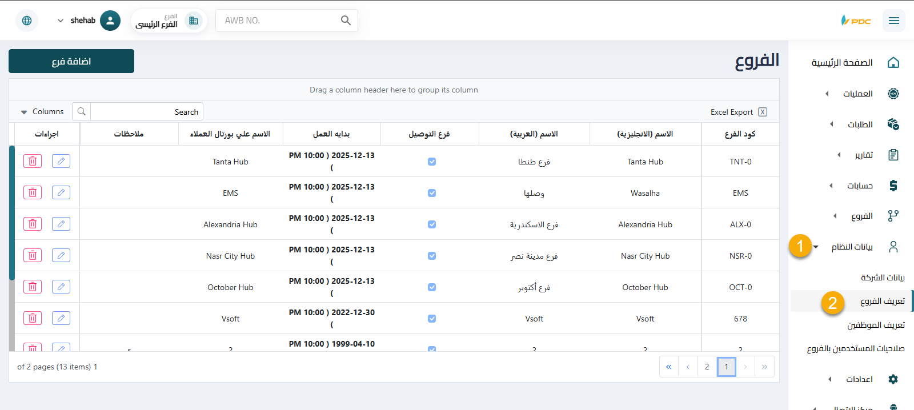The height and width of the screenshot is (410, 914).
Task: Click the pager double-left arrow button
Action: (669, 367)
